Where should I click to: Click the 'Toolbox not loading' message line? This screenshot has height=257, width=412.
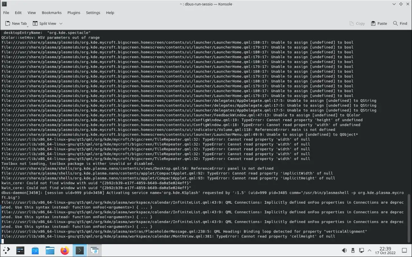pos(78,164)
